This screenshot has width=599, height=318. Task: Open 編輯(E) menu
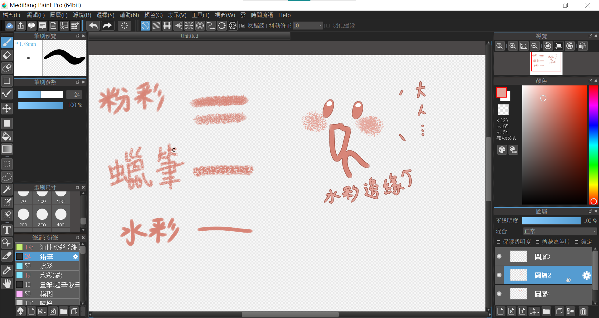(36, 15)
